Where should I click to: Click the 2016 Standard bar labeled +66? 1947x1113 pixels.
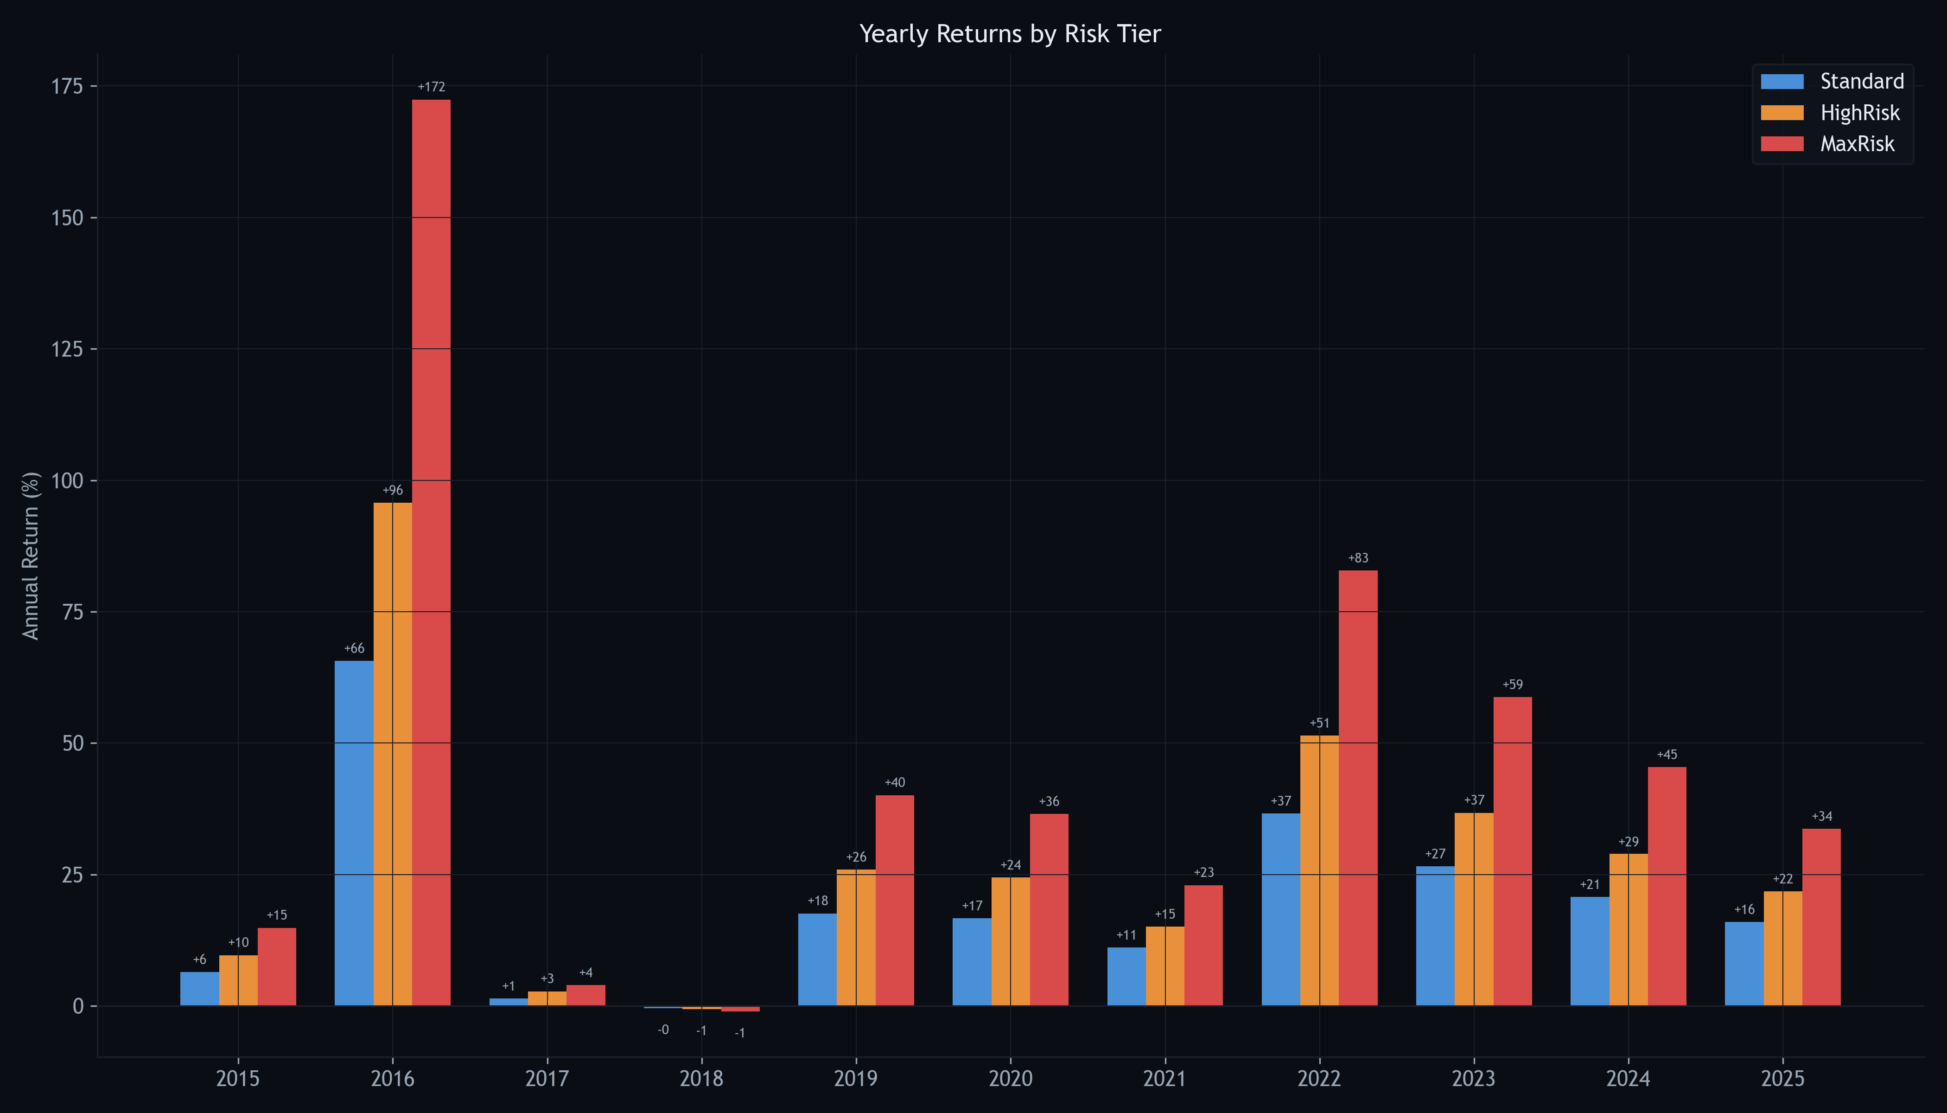point(354,833)
